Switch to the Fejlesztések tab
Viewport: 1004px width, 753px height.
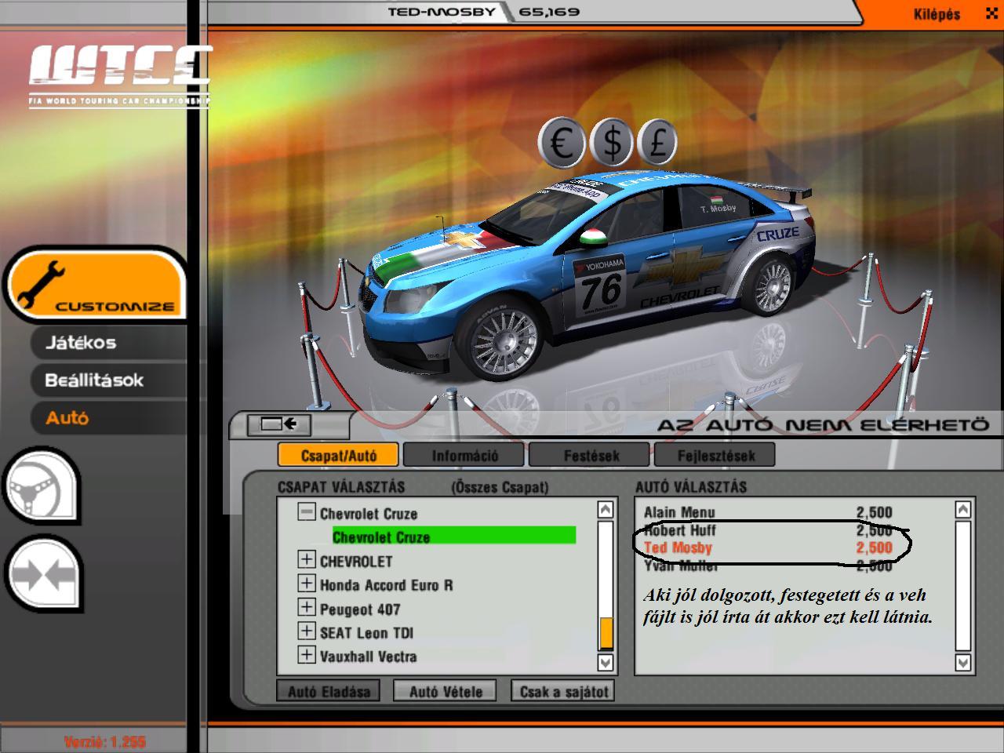pyautogui.click(x=715, y=455)
